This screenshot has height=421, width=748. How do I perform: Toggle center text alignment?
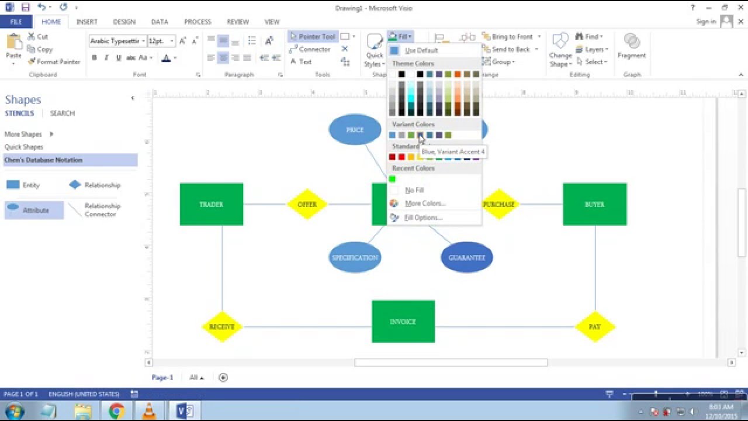pyautogui.click(x=223, y=58)
